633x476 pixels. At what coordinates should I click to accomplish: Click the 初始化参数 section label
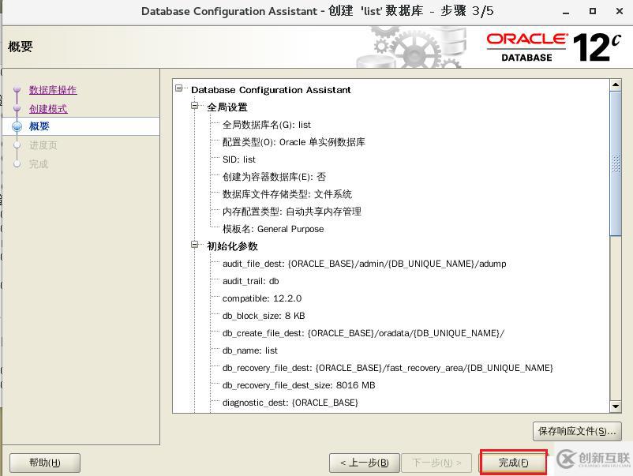click(232, 246)
